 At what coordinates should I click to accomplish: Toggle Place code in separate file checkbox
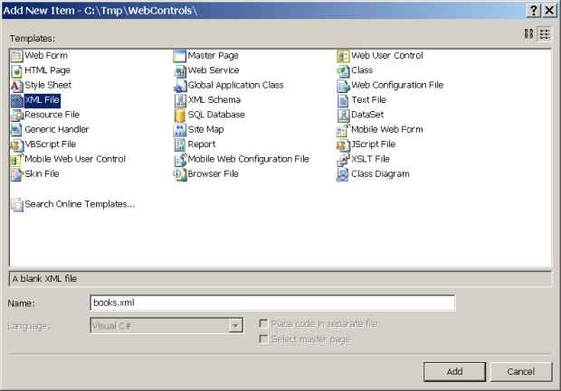coord(263,323)
